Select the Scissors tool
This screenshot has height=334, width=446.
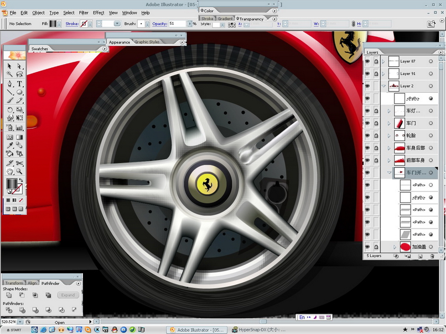[x=19, y=163]
